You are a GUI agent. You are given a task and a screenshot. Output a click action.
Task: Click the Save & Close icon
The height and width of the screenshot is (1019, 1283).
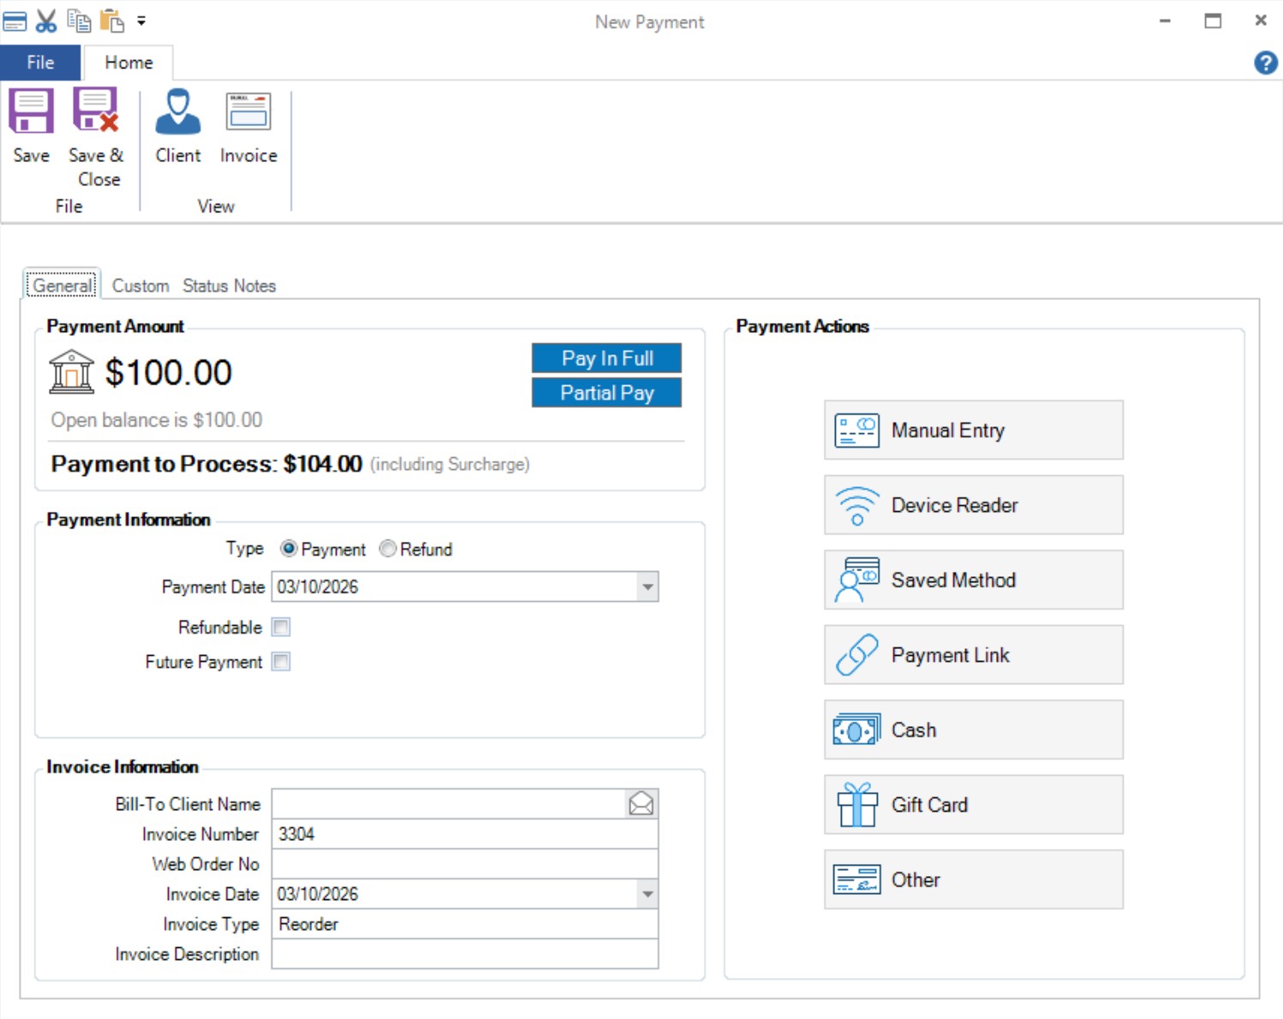[95, 112]
